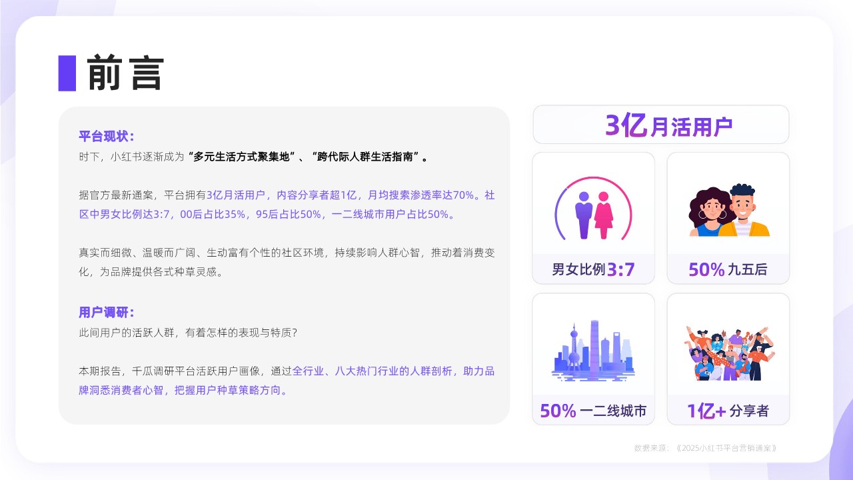The image size is (853, 480).
Task: Click the 50% 九五后 label
Action: 728,269
